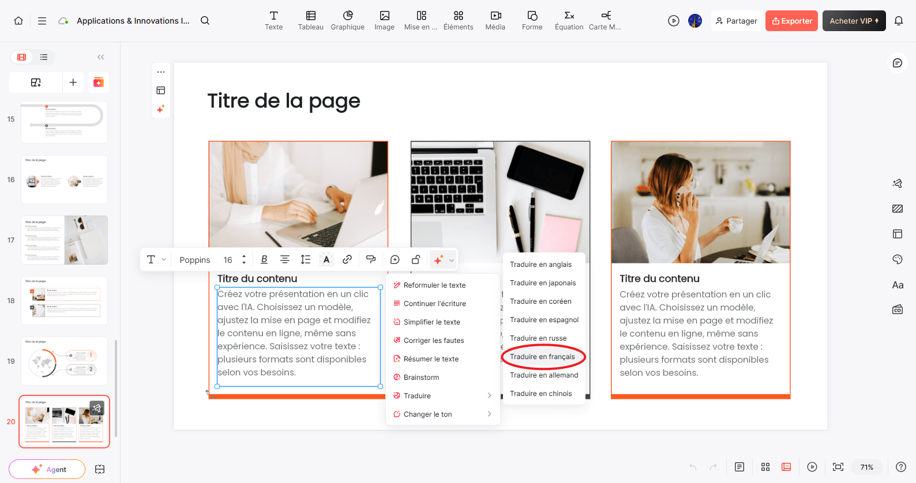Click the AI sparkle icon beside canvas

click(x=161, y=109)
